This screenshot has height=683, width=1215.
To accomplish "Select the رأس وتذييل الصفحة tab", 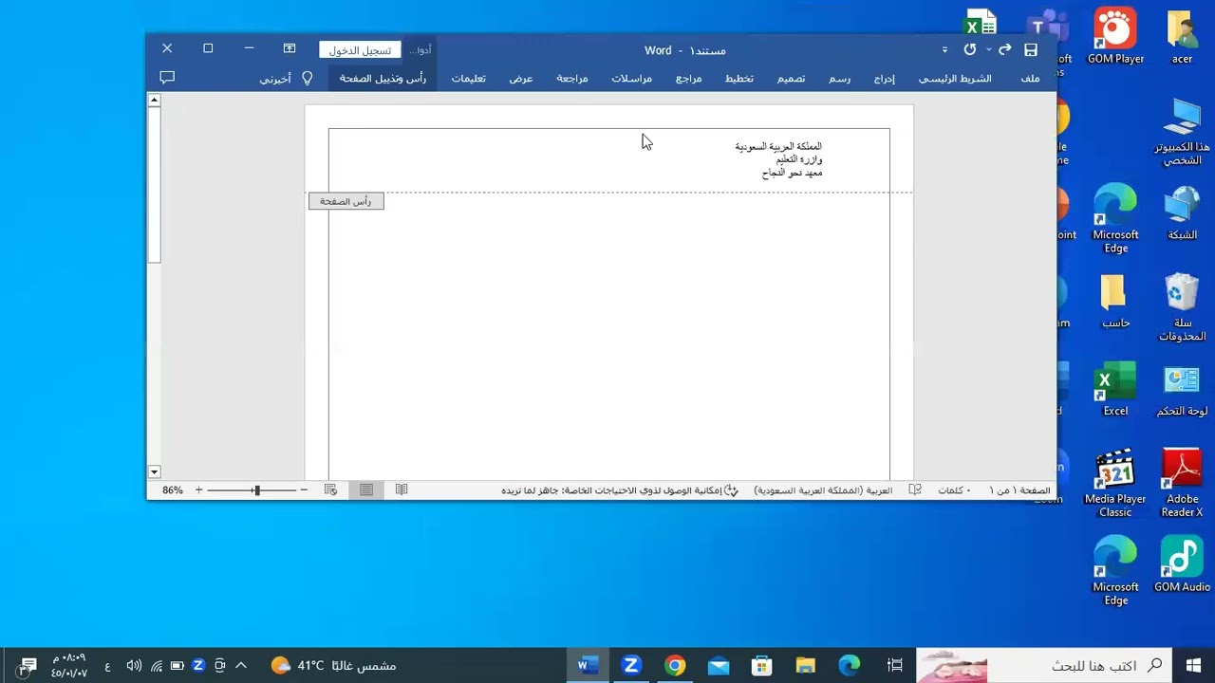I will tap(383, 78).
